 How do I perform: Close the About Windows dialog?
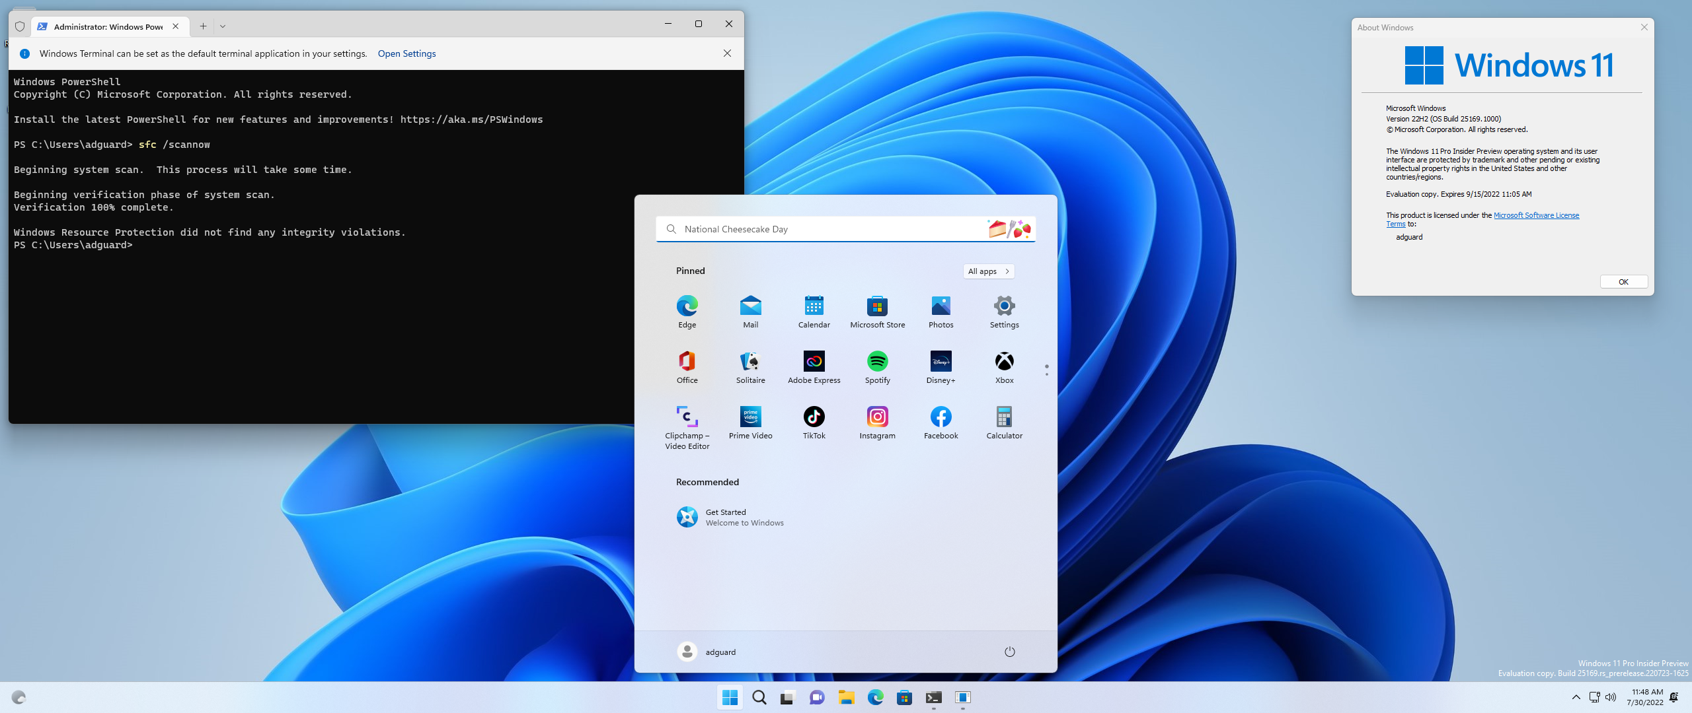pyautogui.click(x=1644, y=27)
